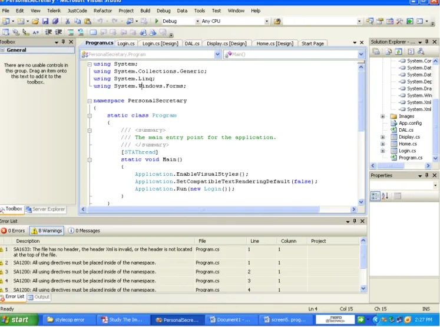Click the Windows start button
This screenshot has height=327, width=440.
click(18, 320)
